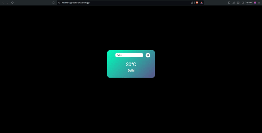Open the extensions puzzle icon
This screenshot has height=133, width=262.
(x=229, y=3)
